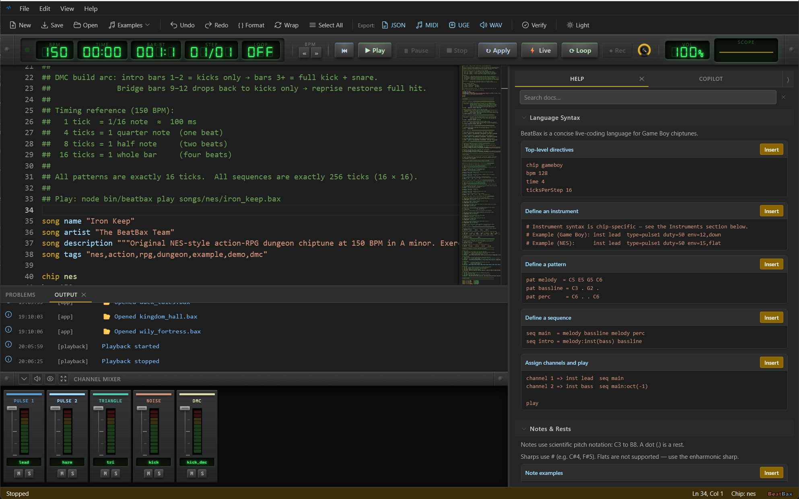This screenshot has width=799, height=499.
Task: Solo the DMC channel
Action: tap(202, 473)
